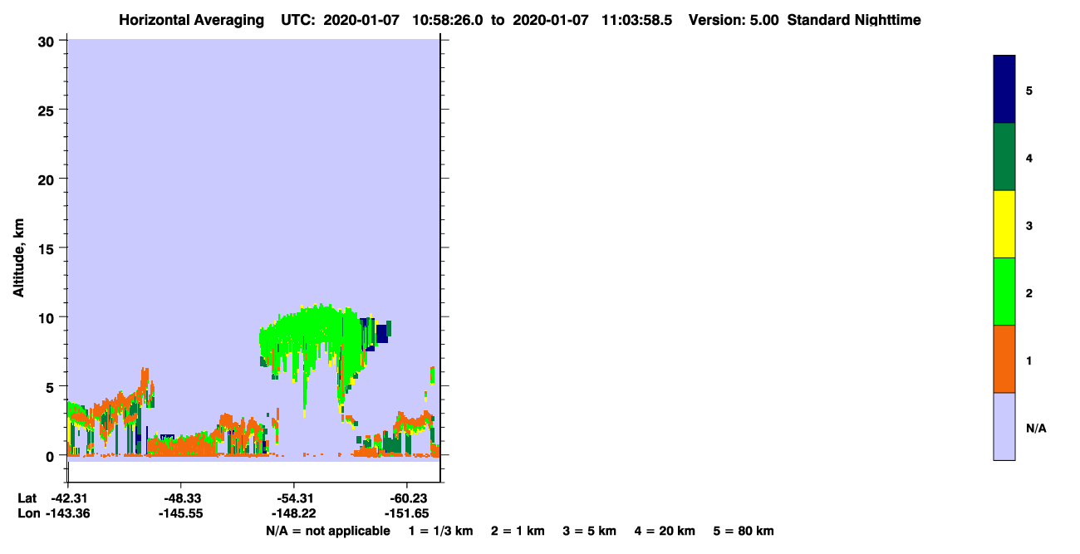Click the "Lat" row label
This screenshot has height=554, width=1080.
tap(27, 498)
